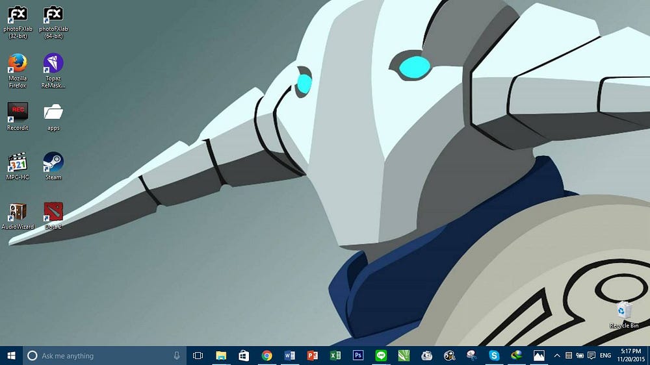
Task: Open Excel from the taskbar
Action: coord(335,355)
